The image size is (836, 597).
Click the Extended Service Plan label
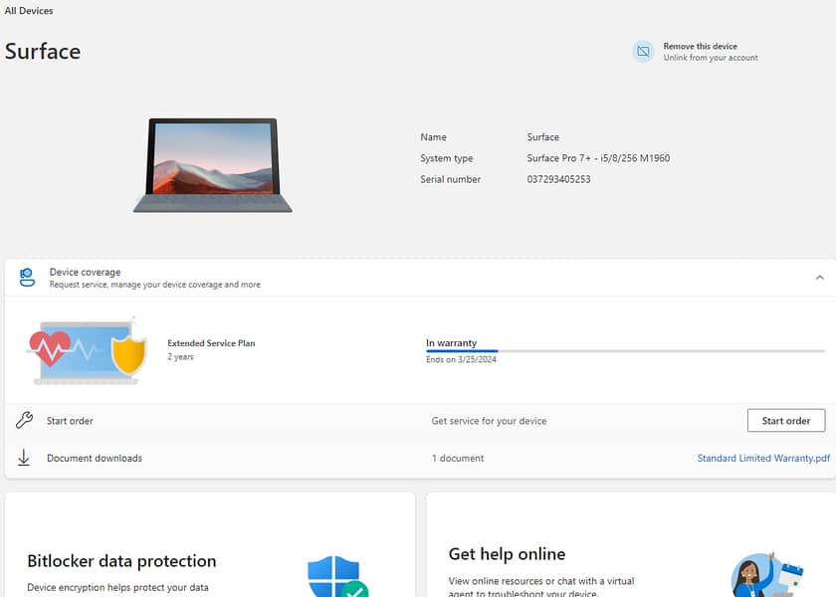coord(211,343)
